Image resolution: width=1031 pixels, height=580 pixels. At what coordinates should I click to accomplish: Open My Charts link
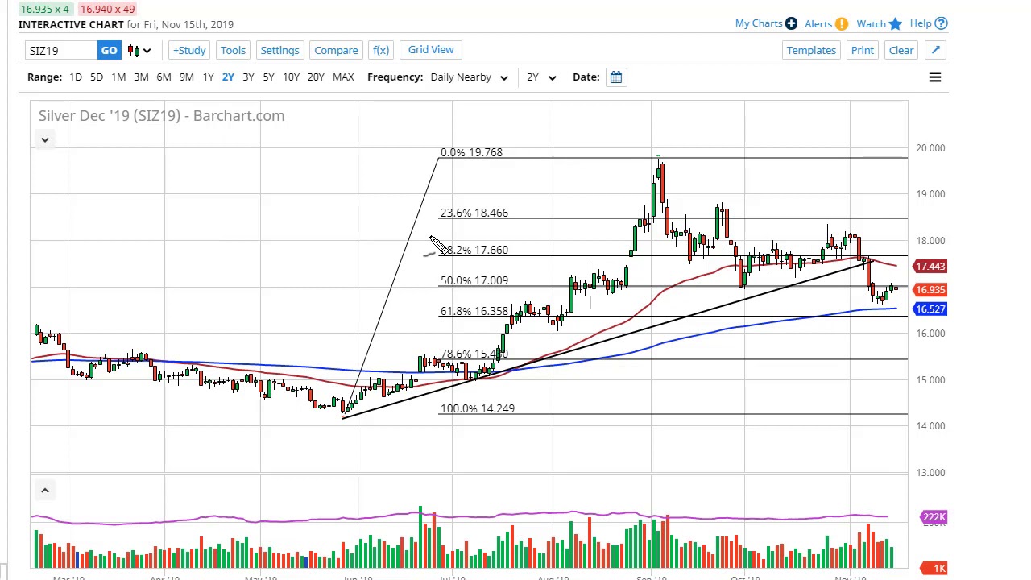(x=758, y=23)
